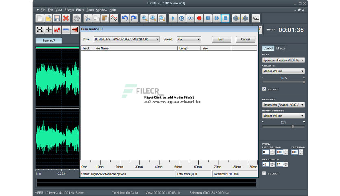Create a new file with the blank page icon

40,18
